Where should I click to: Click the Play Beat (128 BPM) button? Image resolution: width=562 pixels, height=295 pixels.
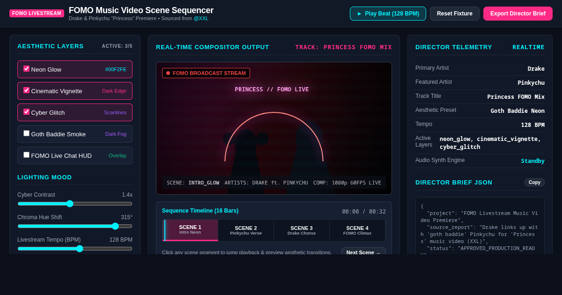tap(388, 14)
